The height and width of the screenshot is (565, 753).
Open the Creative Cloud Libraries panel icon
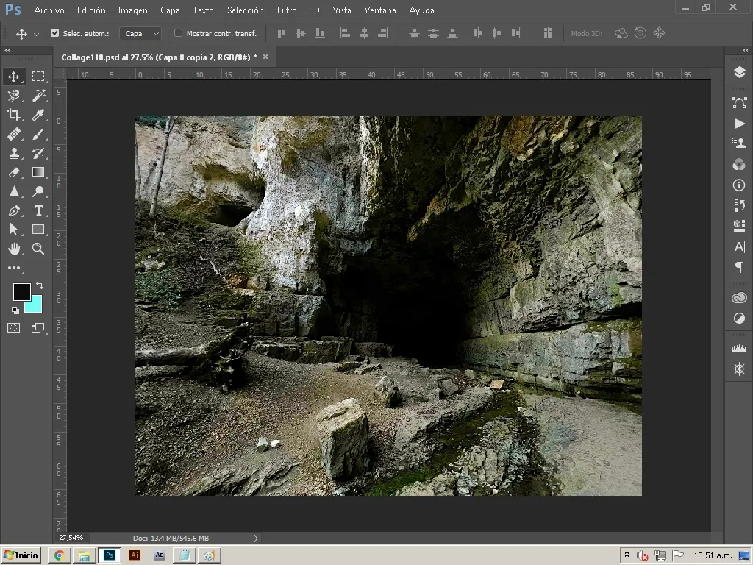click(739, 298)
